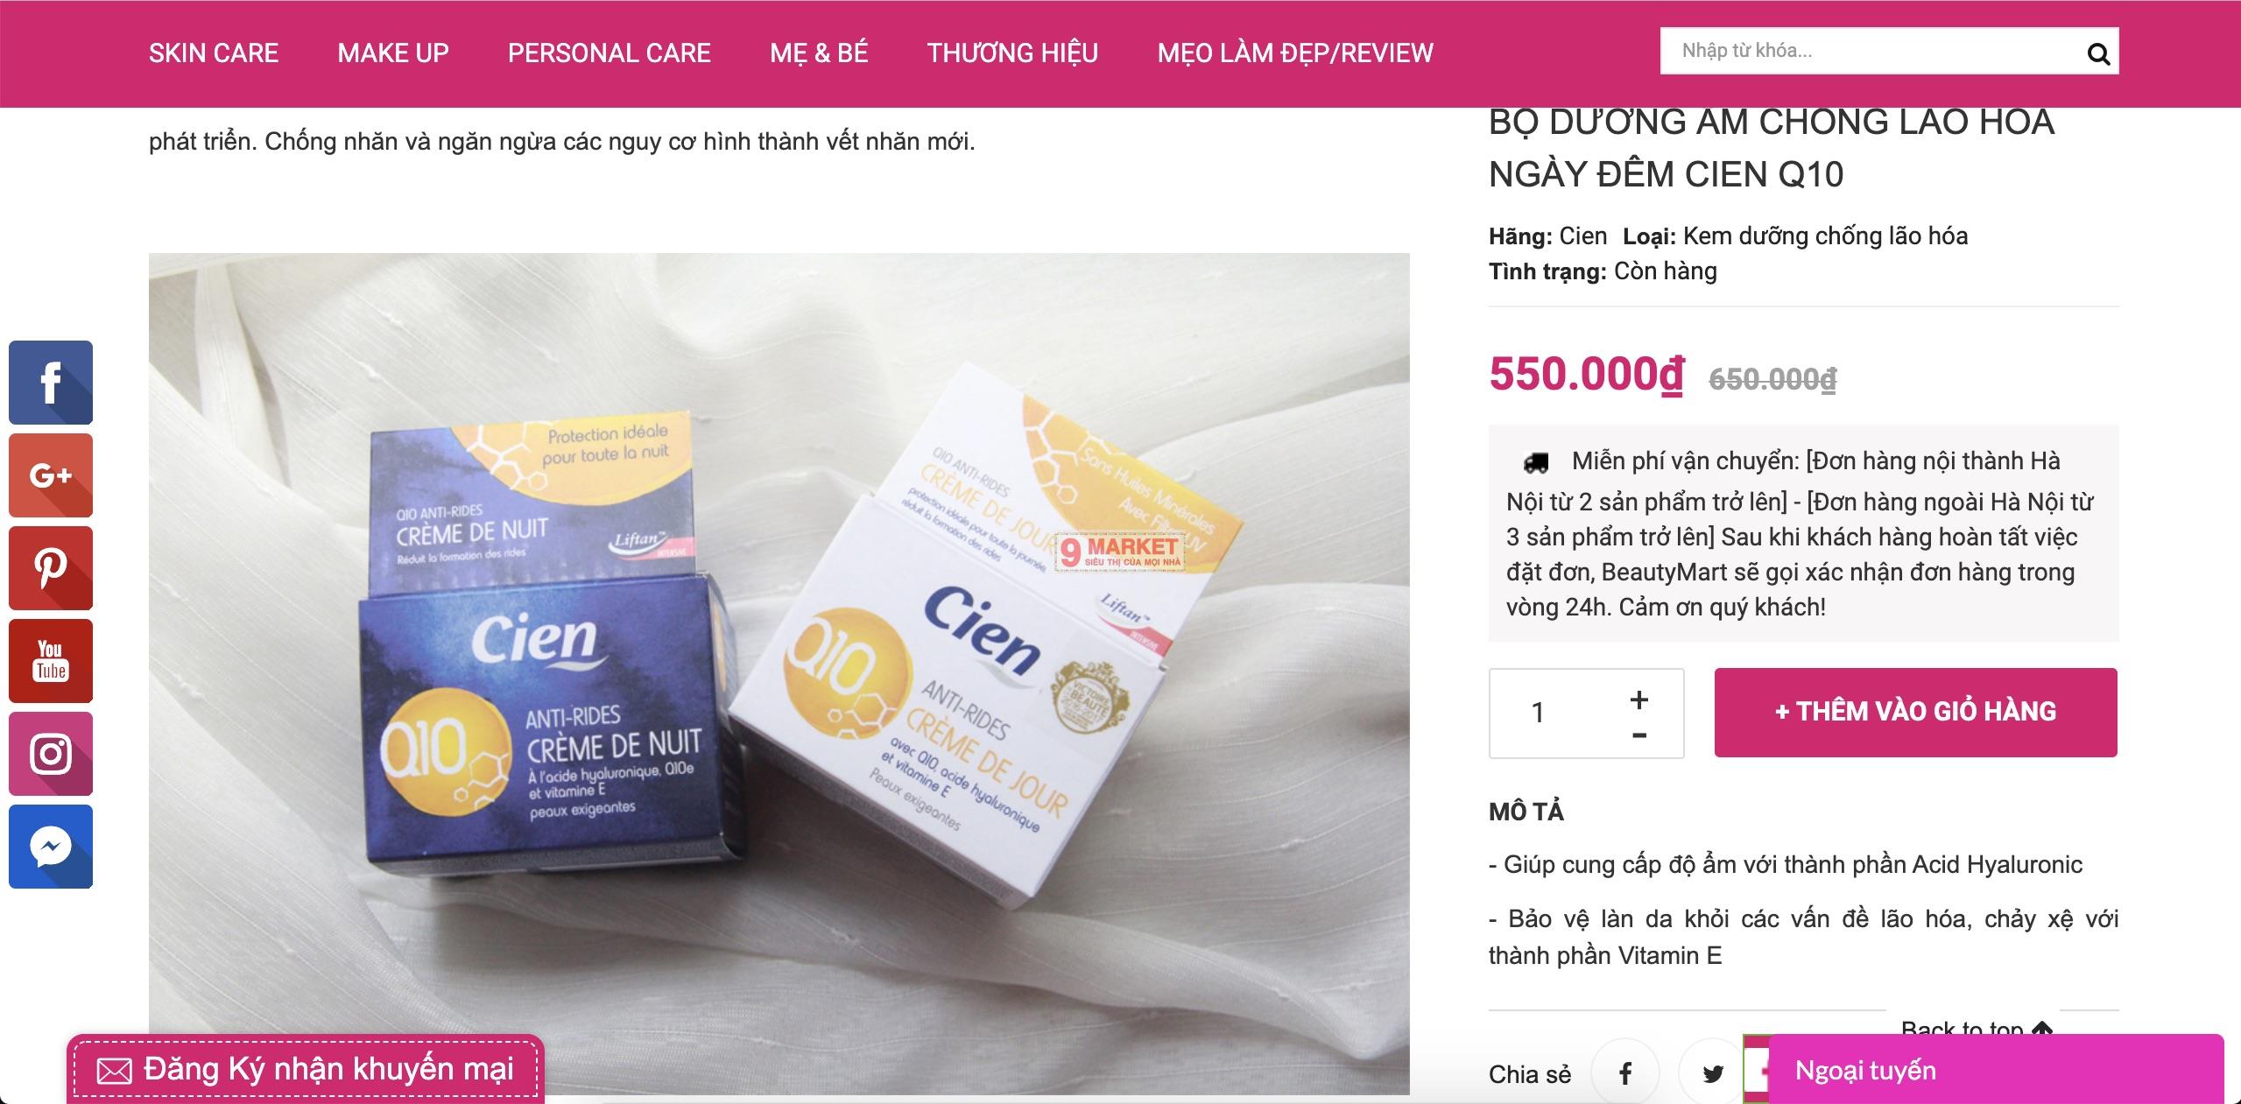Decrease quantity with minus stepper
The image size is (2241, 1104).
(x=1639, y=735)
